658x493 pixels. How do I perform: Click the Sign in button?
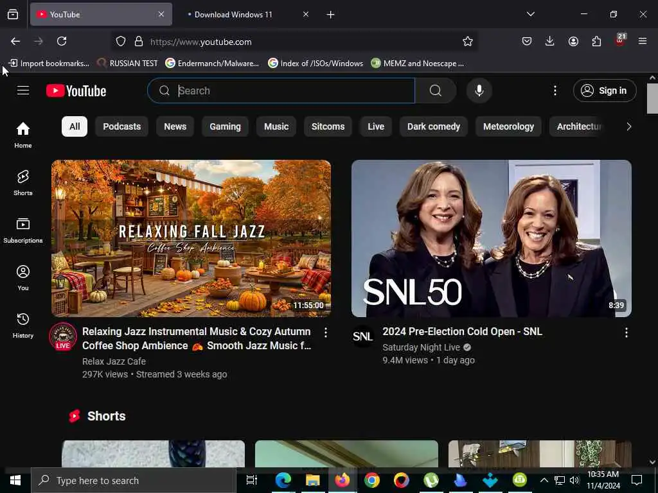(605, 91)
